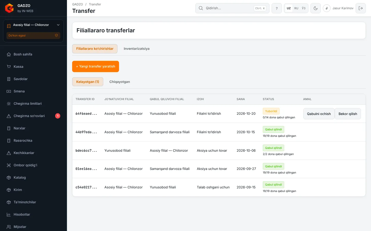Open Rassrochka icon in sidebar
The width and height of the screenshot is (371, 231).
coord(9,141)
